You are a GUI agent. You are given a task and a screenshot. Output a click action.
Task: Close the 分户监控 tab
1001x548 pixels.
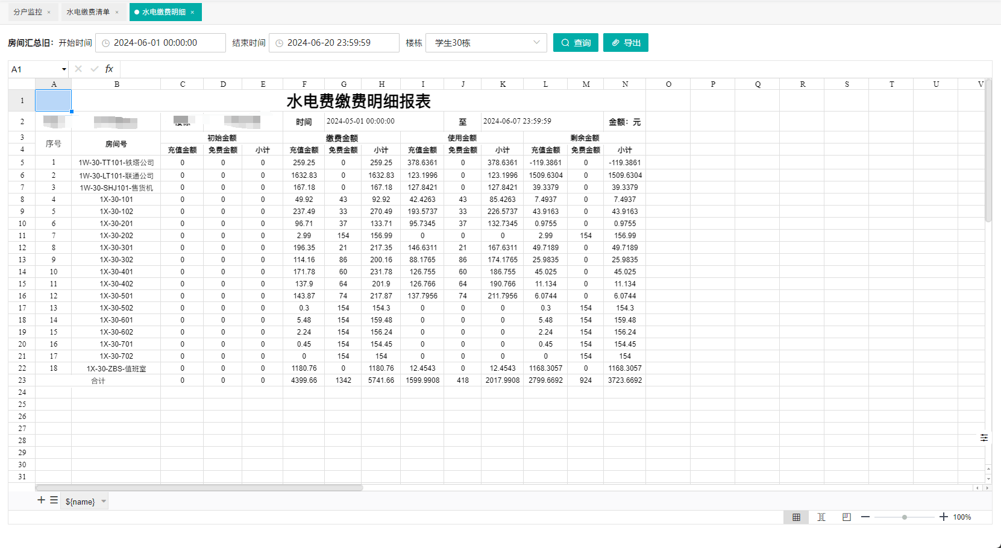point(49,12)
